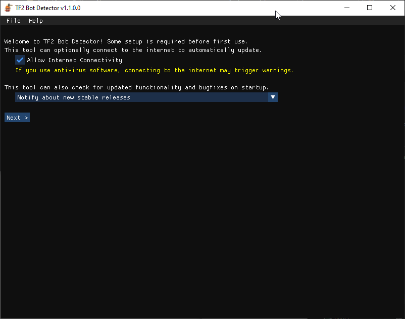Click the TF2 Bot Detector title bar icon
405x319 pixels.
9,8
